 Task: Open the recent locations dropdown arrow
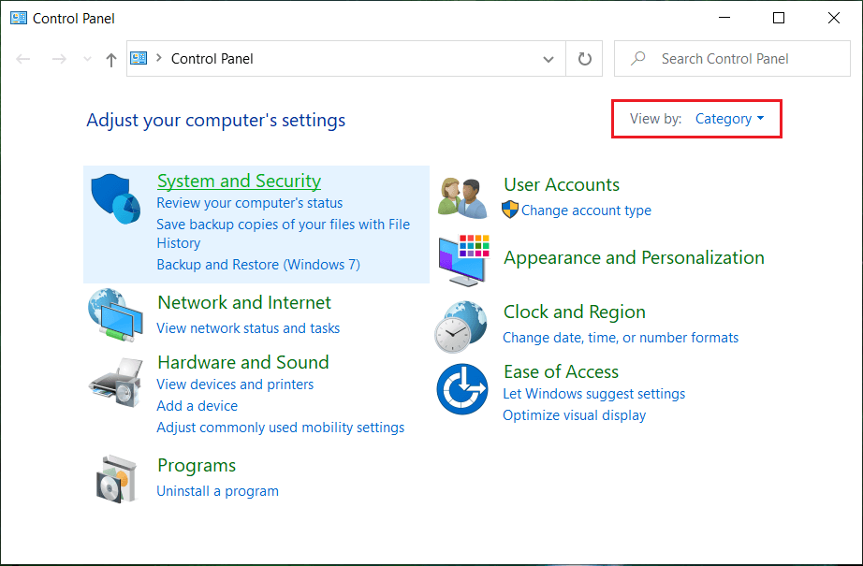(88, 59)
